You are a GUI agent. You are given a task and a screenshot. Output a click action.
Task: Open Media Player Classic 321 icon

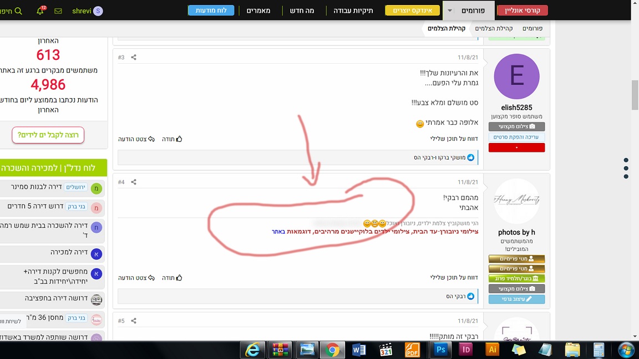click(386, 350)
